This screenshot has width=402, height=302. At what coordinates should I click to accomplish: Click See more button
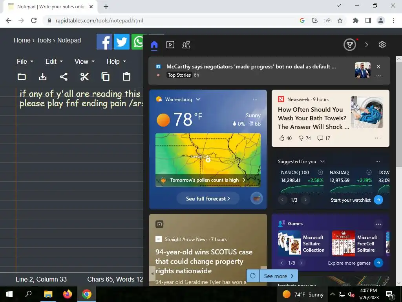point(279,276)
